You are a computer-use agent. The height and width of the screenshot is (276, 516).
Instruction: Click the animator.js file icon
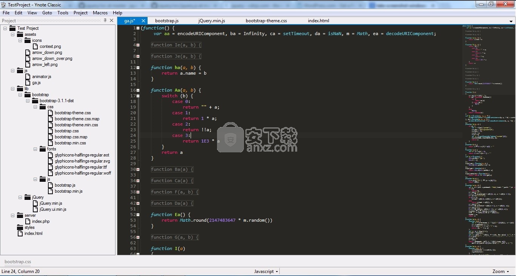[x=28, y=77]
